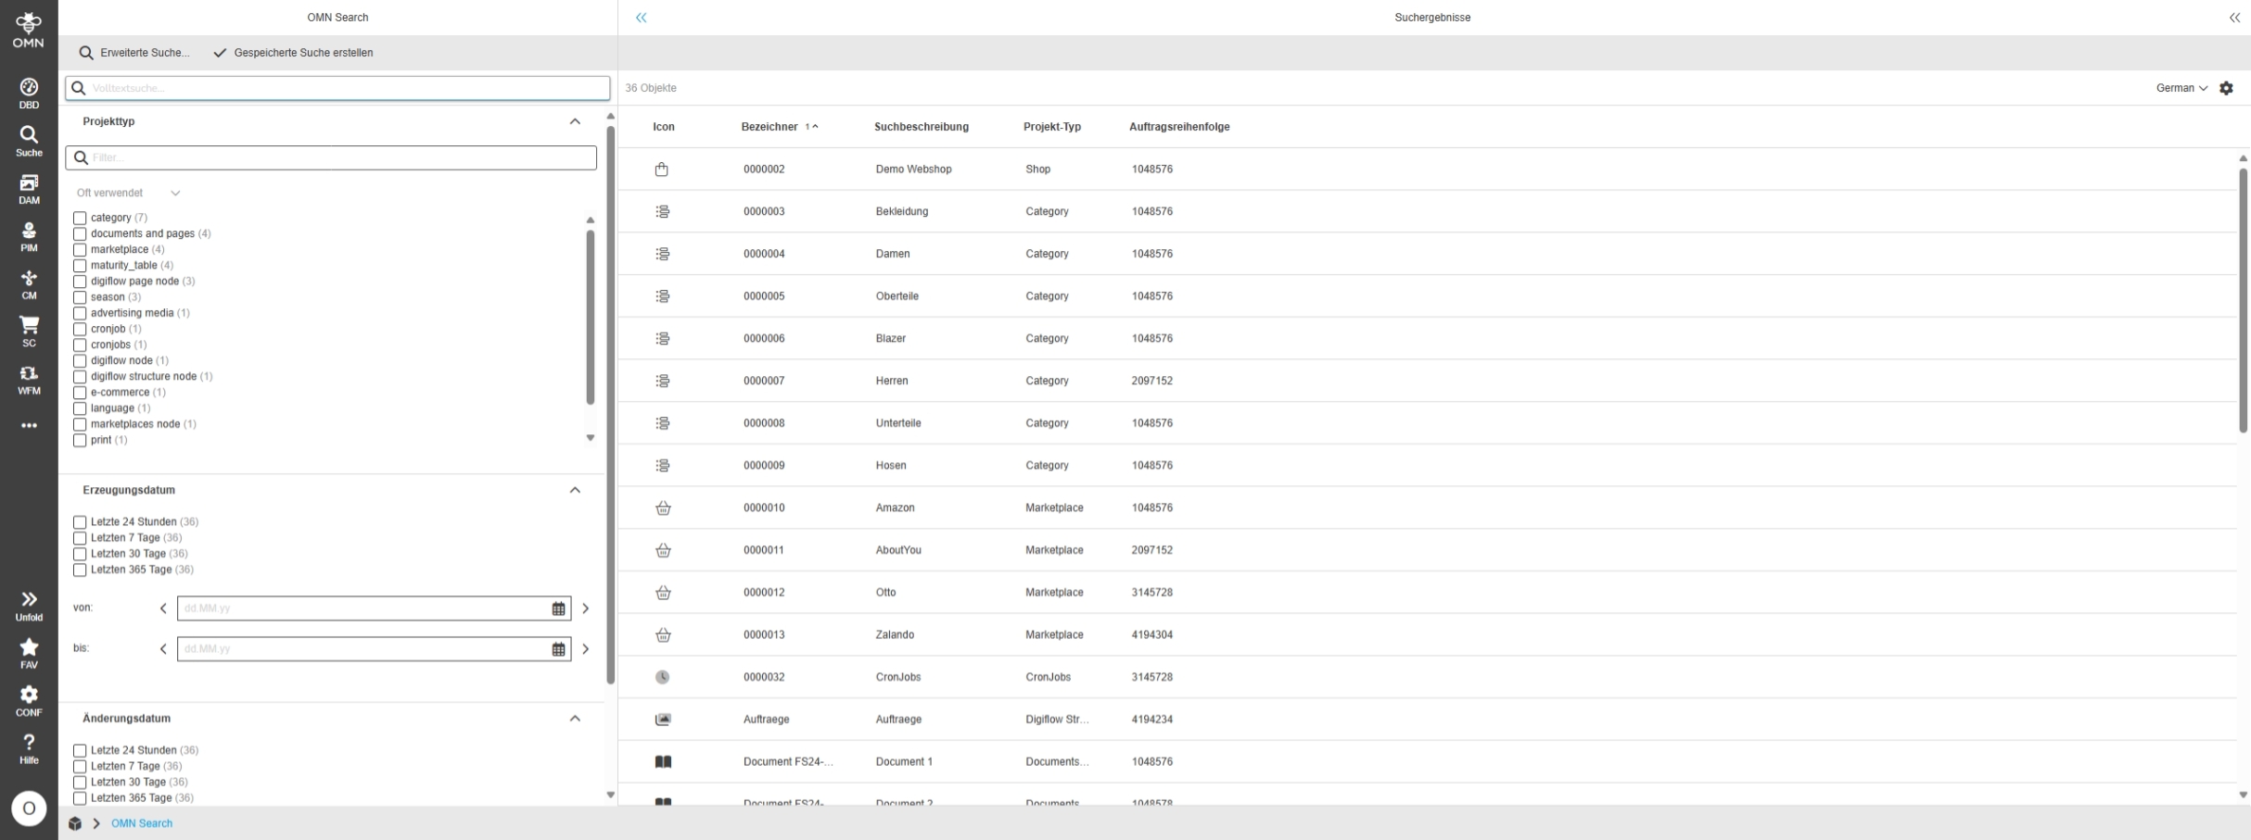Sort by Bezeichner column header
Image resolution: width=2251 pixels, height=840 pixels.
tap(769, 127)
